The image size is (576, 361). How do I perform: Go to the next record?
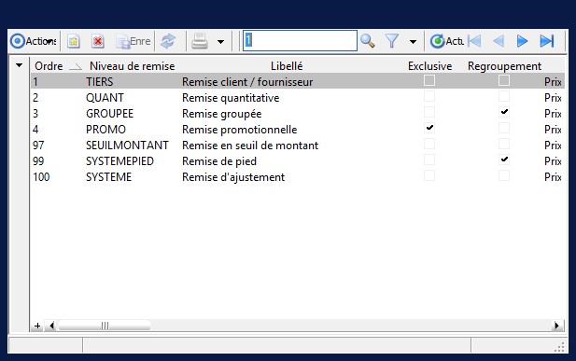(x=522, y=41)
